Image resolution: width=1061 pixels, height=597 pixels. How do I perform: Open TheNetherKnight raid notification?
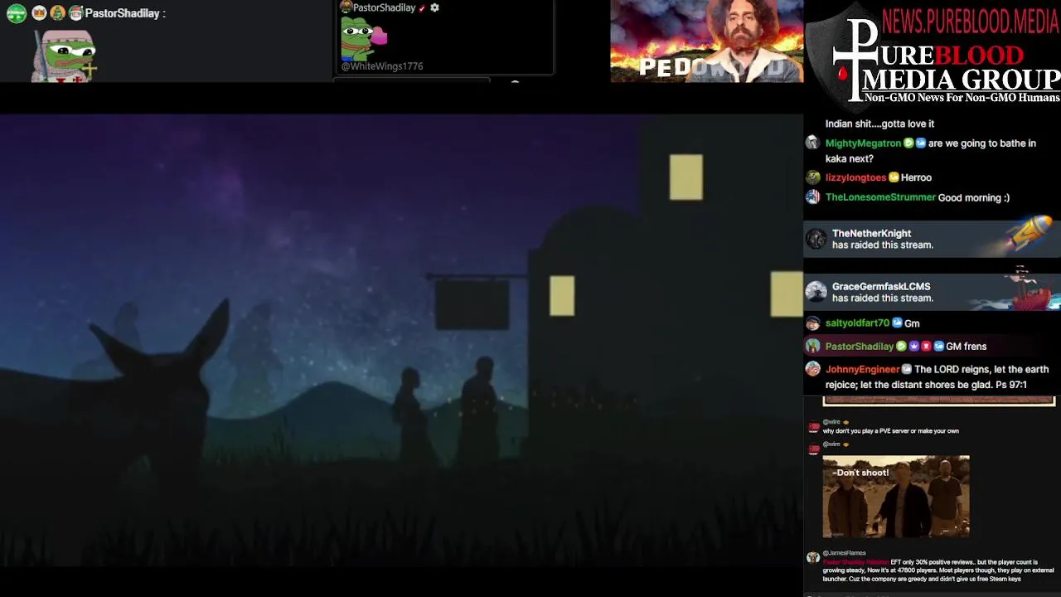tap(933, 239)
